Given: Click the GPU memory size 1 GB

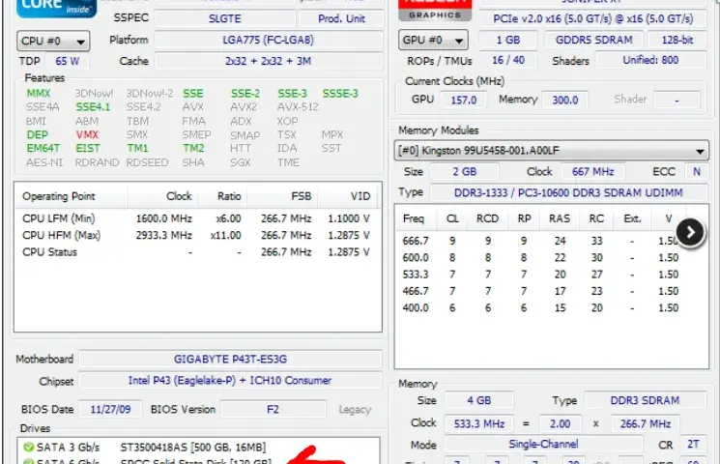Looking at the screenshot, I should point(507,40).
